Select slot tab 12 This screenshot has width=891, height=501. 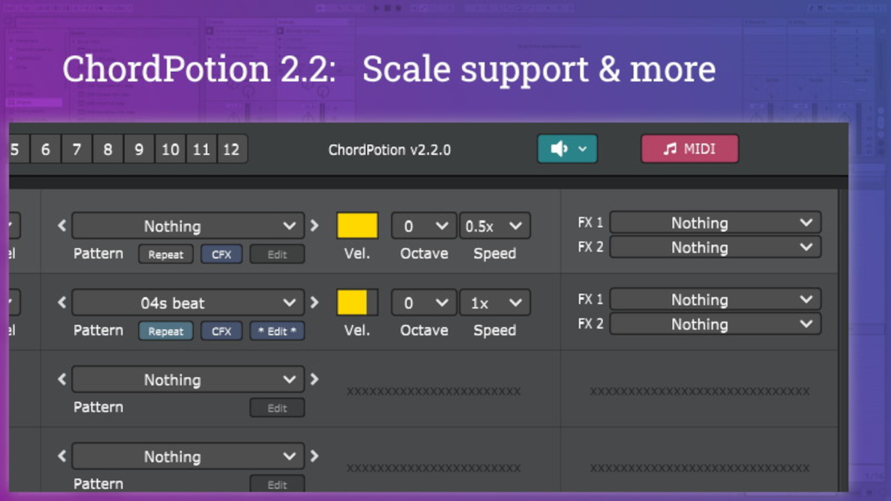tap(232, 149)
